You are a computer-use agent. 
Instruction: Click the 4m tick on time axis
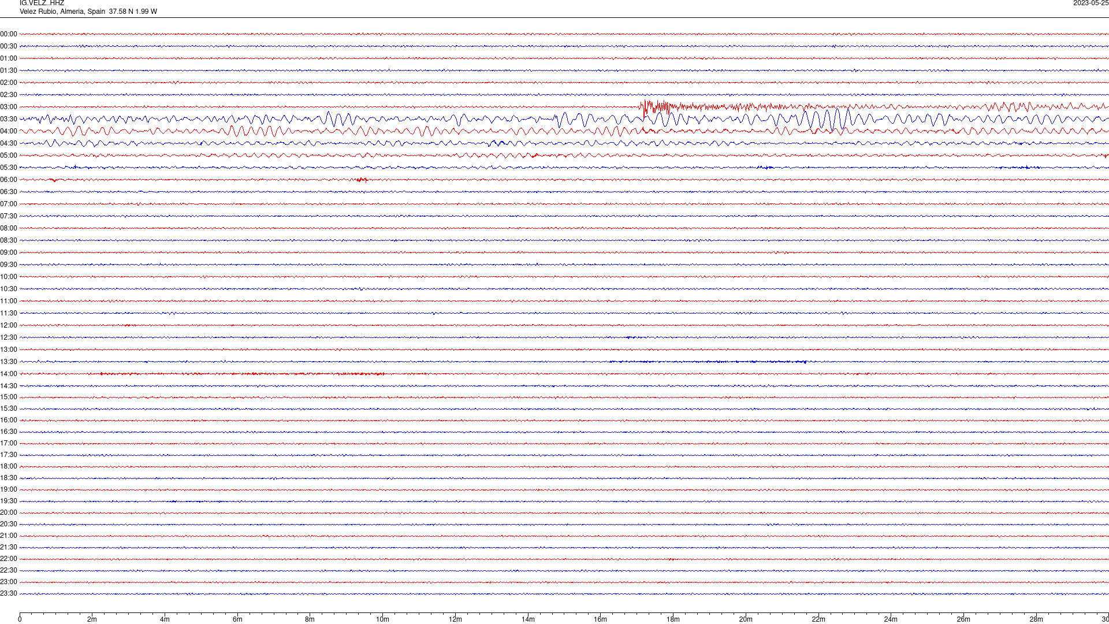click(165, 619)
